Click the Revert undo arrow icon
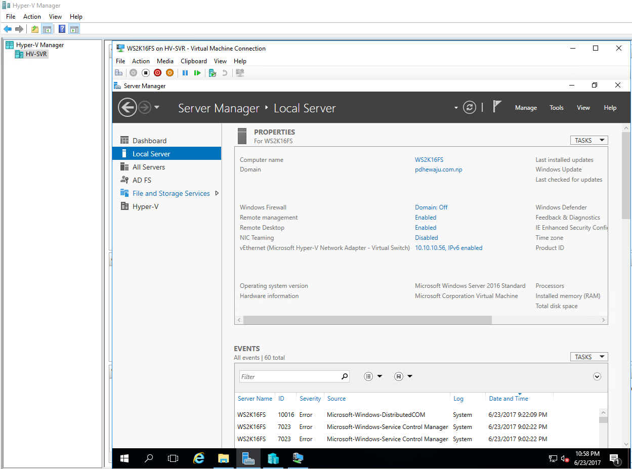 point(225,73)
